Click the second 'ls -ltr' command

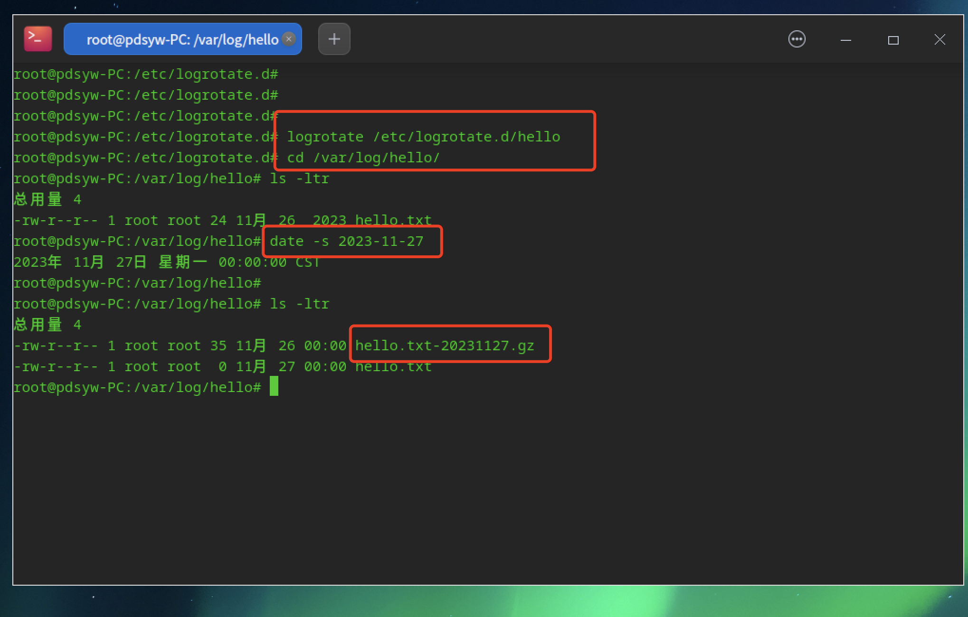(299, 304)
